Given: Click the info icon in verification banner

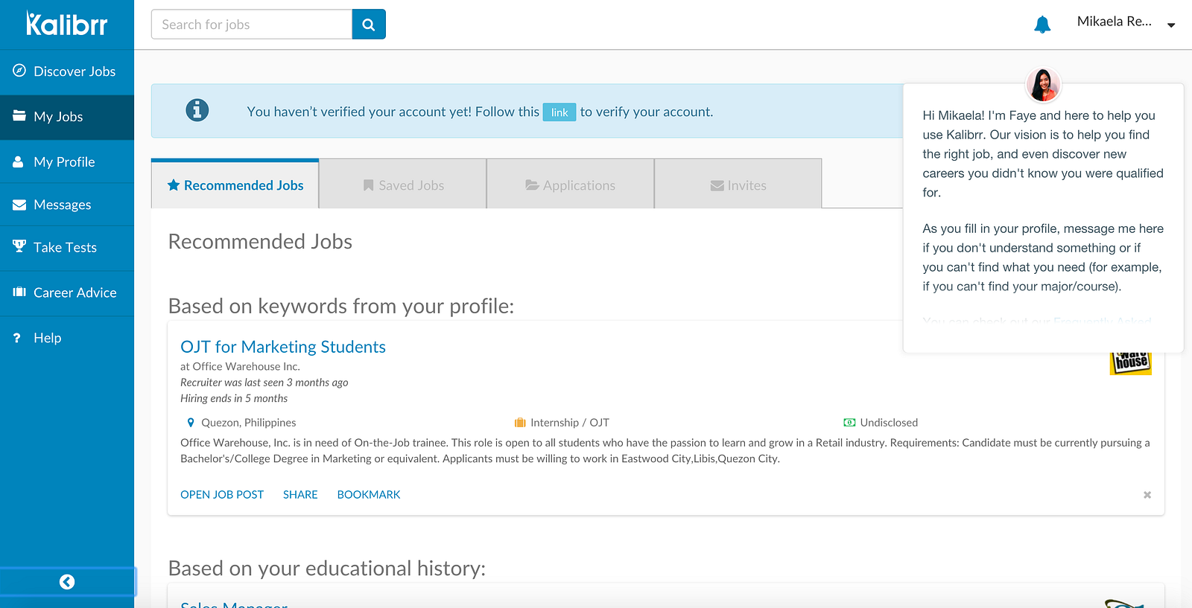Looking at the screenshot, I should click(x=197, y=110).
